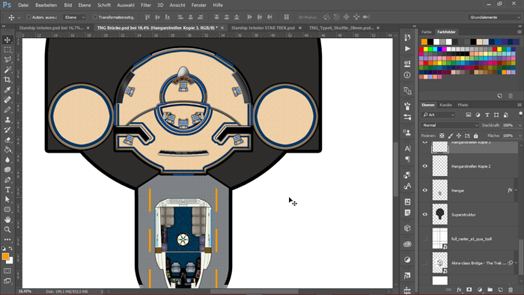Expand Akira-class Bridge layer effects
Screen dimensions: 524x295
pos(517,263)
